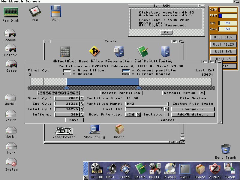Click the right partition end marker triangle
The image size is (240, 180).
pyautogui.click(x=139, y=88)
